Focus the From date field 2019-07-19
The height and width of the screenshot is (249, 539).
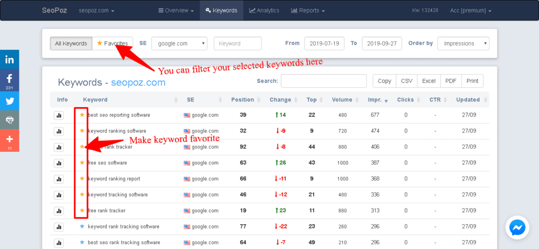coord(324,44)
